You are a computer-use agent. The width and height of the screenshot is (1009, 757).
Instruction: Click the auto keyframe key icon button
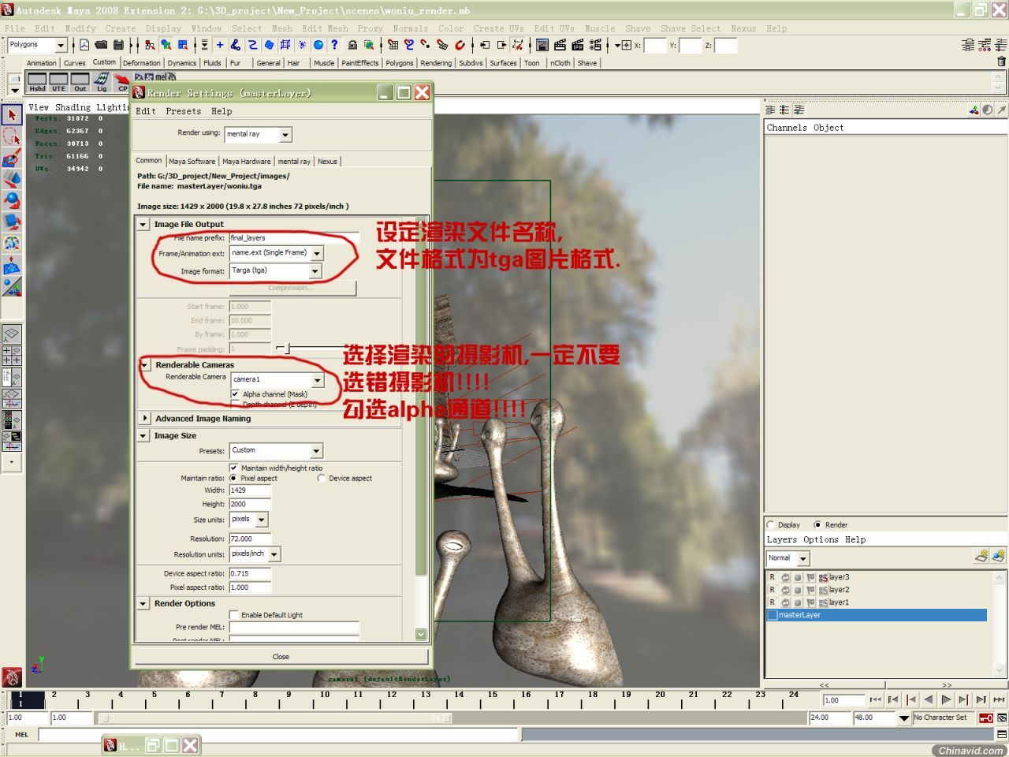(x=985, y=718)
